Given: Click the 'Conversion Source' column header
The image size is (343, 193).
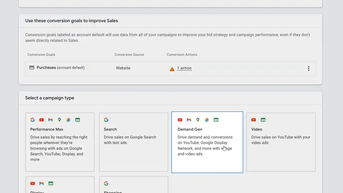Looking at the screenshot, I should [129, 55].
